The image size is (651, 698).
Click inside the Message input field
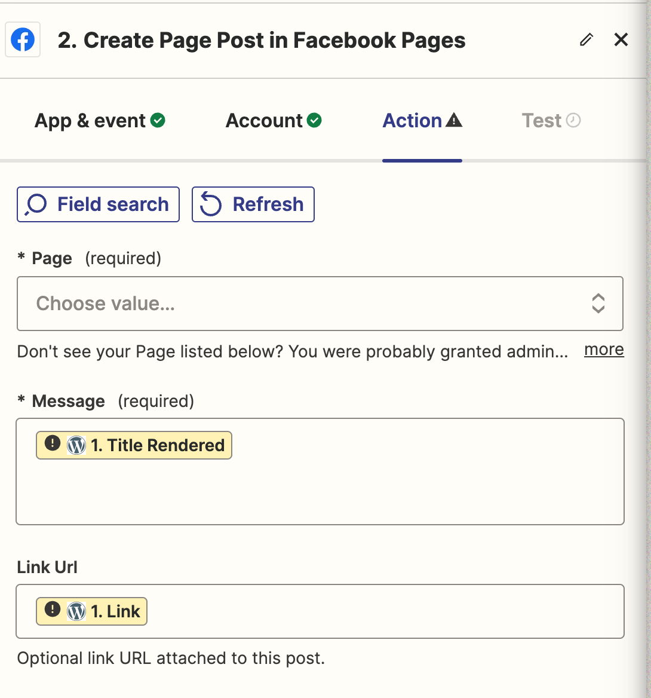pos(320,472)
